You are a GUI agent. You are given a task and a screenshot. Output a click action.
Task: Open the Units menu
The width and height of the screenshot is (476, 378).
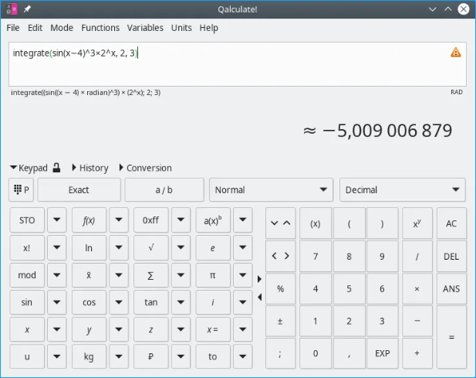[181, 28]
